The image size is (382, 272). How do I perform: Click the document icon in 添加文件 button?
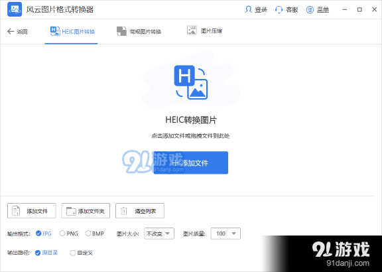tap(16, 211)
